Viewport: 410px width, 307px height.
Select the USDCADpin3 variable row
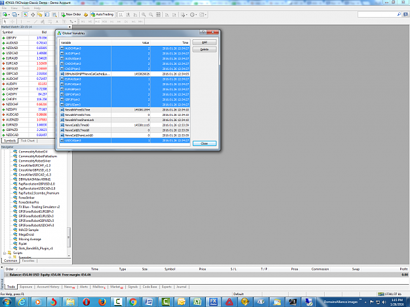coord(125,140)
